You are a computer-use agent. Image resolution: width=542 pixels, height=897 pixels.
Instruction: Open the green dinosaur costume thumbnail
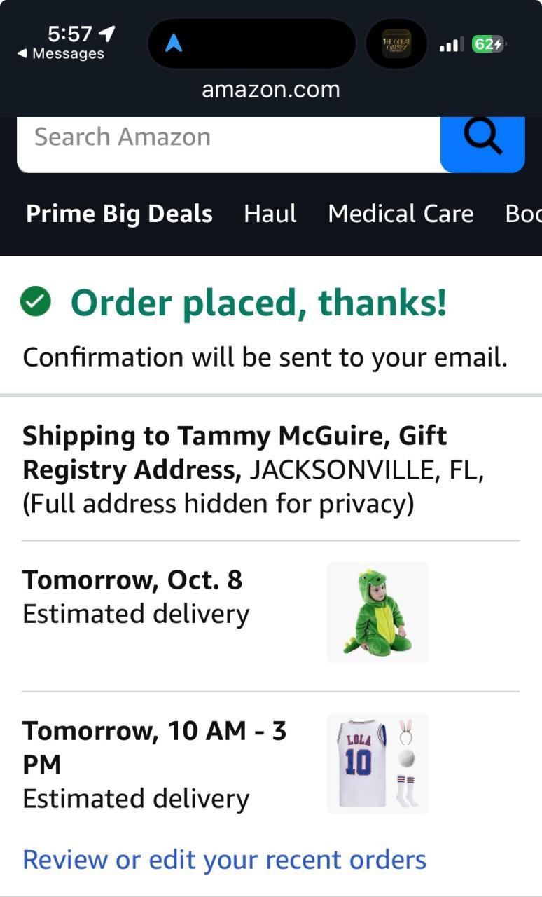coord(377,612)
